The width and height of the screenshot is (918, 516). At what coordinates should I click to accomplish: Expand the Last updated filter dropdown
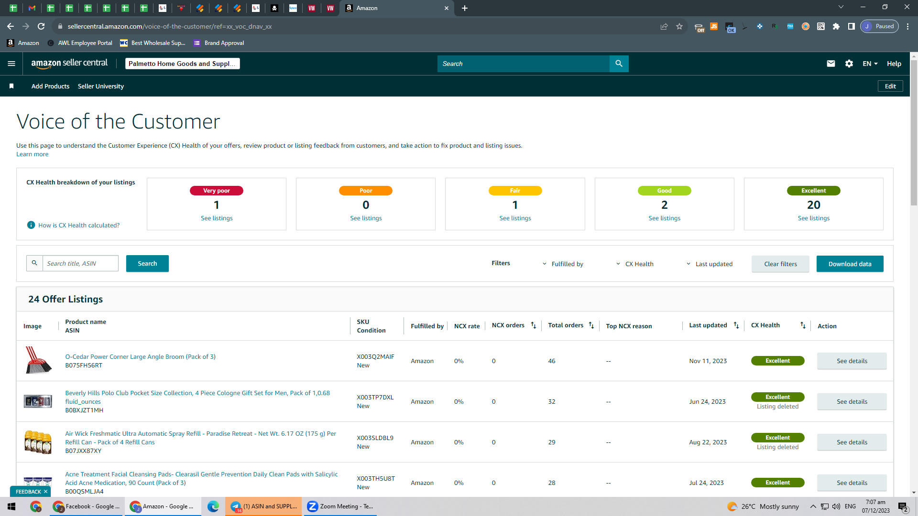[x=709, y=264]
